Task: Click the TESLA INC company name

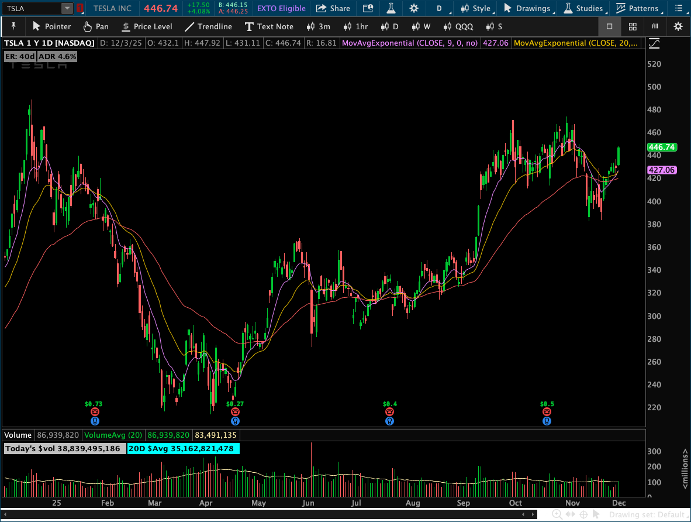Action: coord(112,8)
